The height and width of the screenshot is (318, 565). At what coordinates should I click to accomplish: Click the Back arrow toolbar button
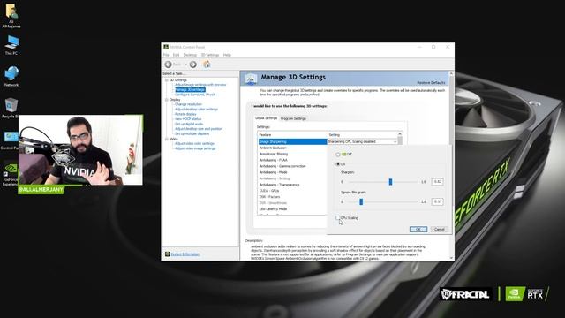pyautogui.click(x=169, y=64)
